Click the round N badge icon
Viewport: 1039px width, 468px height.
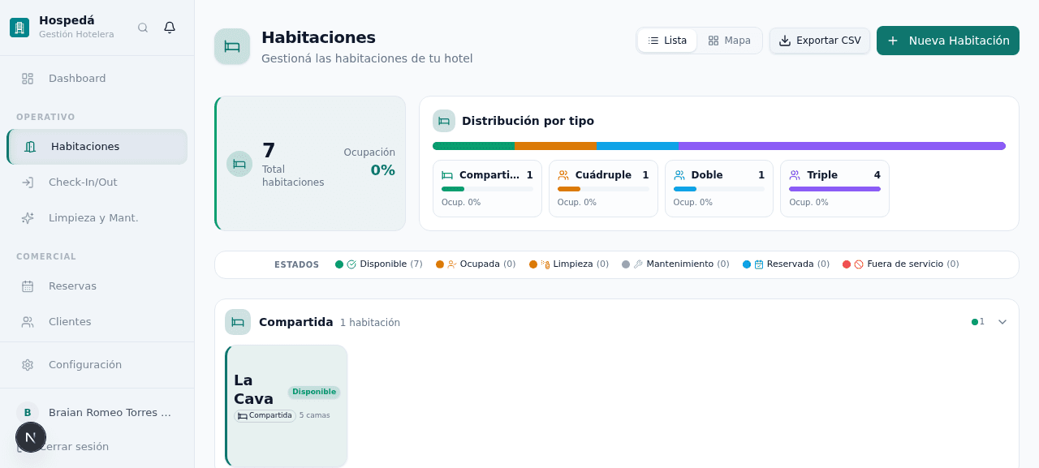pyautogui.click(x=31, y=437)
